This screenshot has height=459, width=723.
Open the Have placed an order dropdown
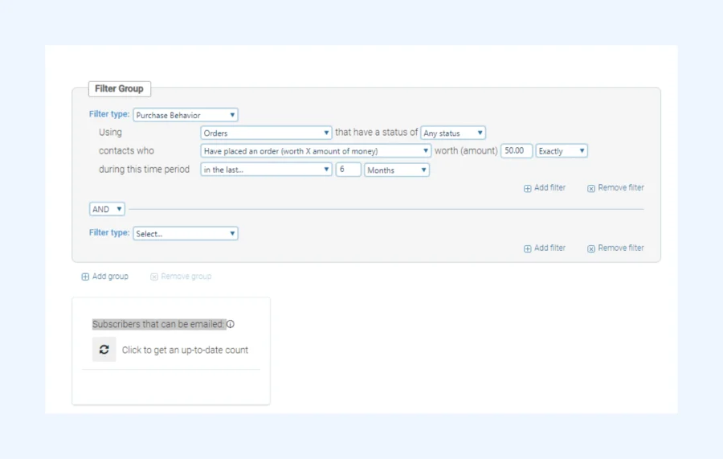click(x=316, y=151)
